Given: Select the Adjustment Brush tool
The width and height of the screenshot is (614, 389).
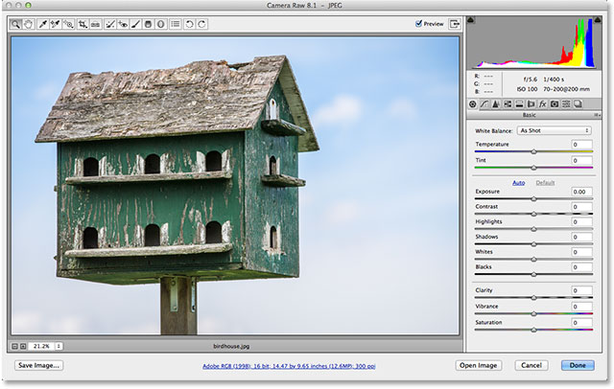Looking at the screenshot, I should (135, 24).
